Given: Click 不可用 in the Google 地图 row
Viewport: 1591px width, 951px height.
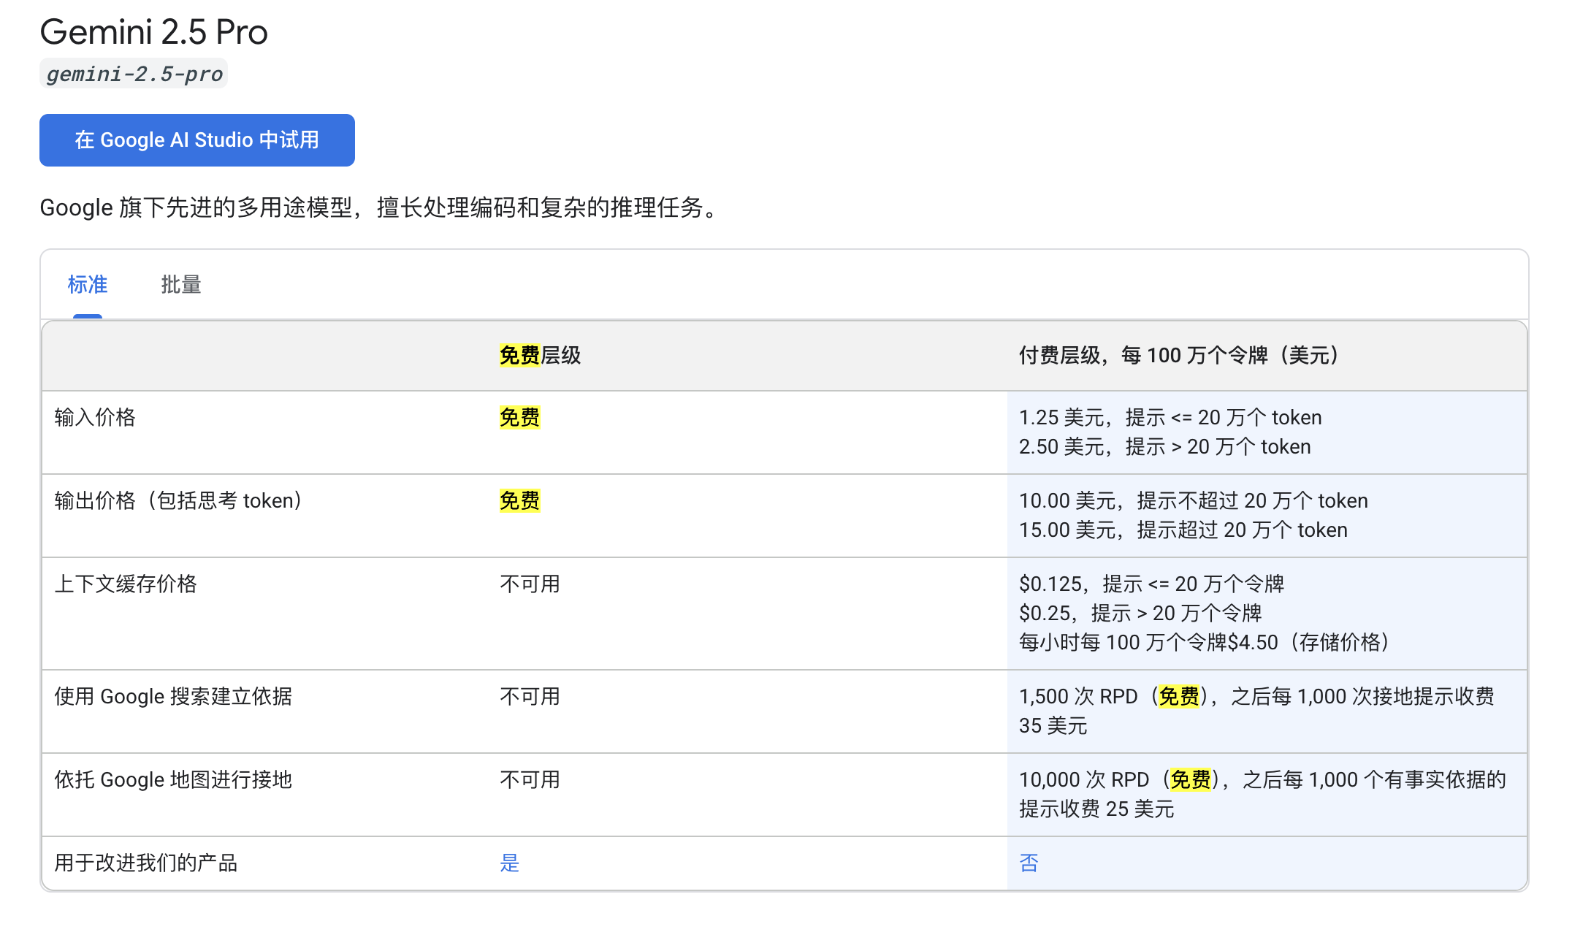Looking at the screenshot, I should click(x=530, y=780).
